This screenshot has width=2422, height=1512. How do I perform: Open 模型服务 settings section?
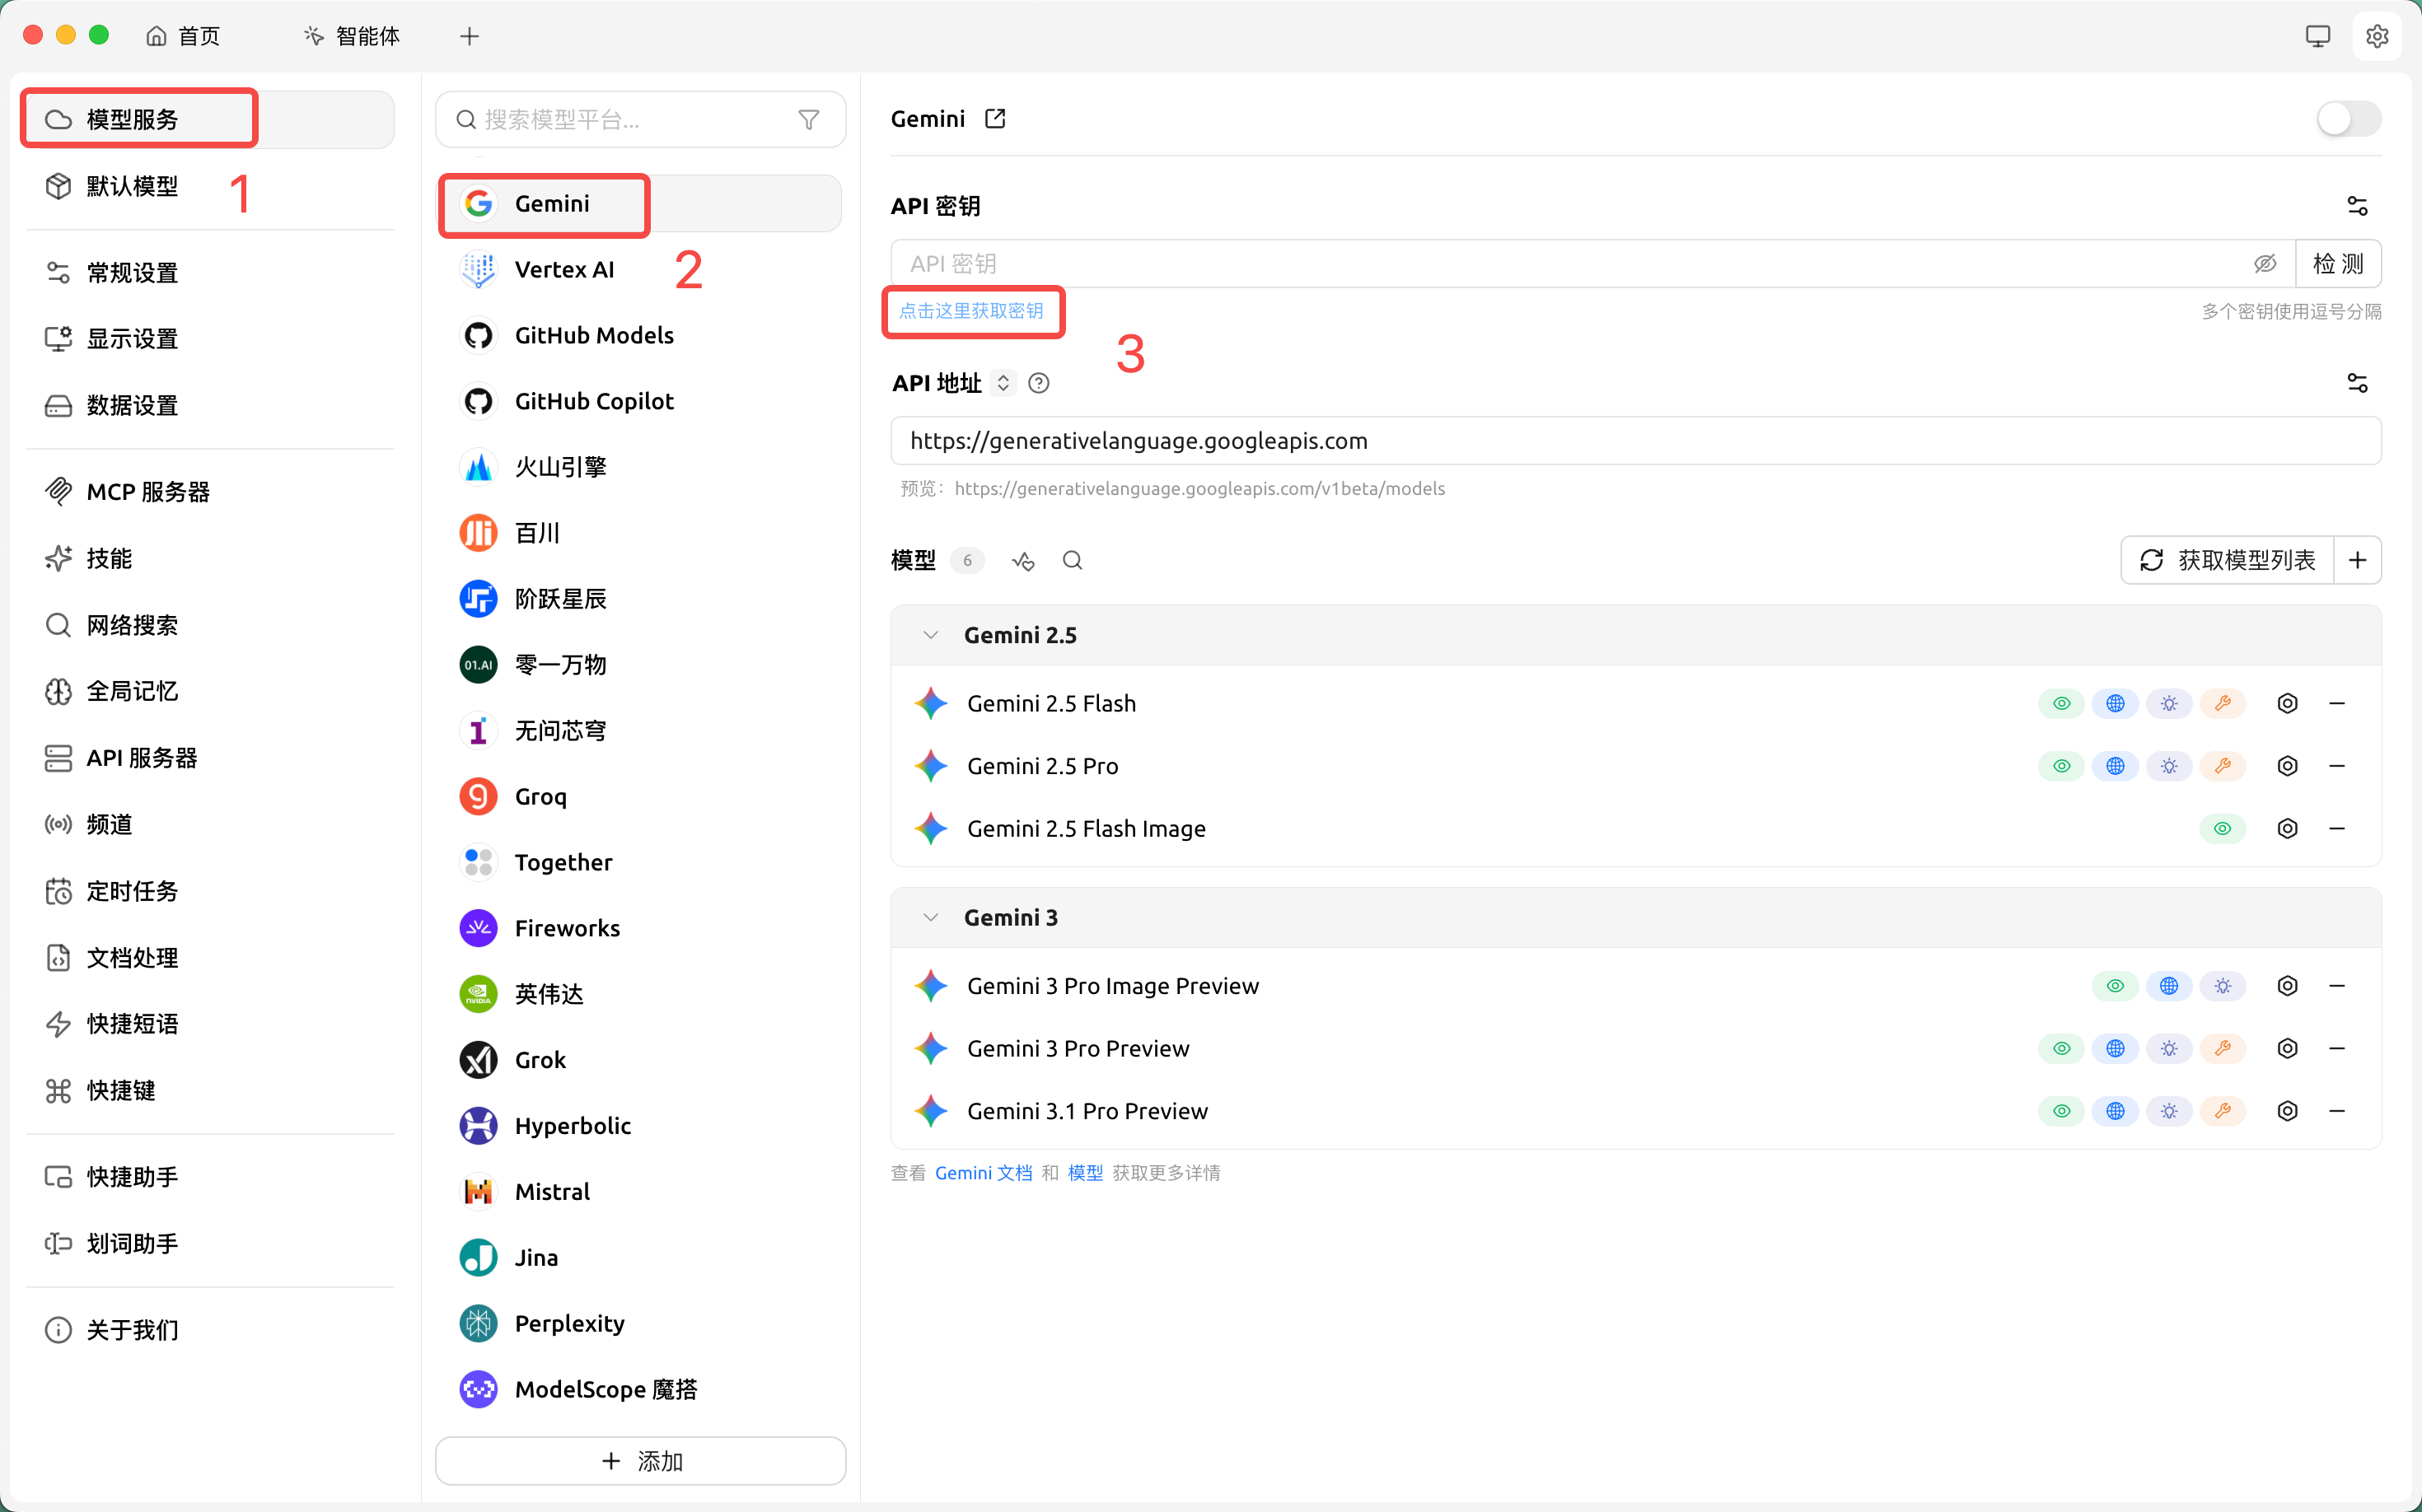coord(209,120)
